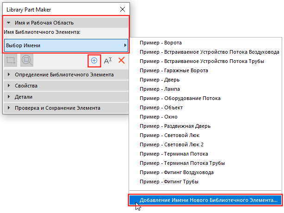Close the Library Part Maker palette
This screenshot has width=284, height=213.
(123, 9)
